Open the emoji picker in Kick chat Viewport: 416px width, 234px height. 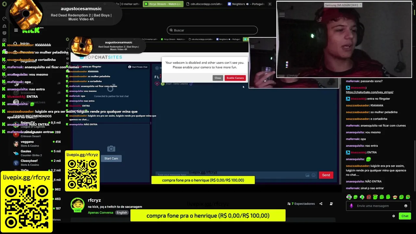[406, 206]
